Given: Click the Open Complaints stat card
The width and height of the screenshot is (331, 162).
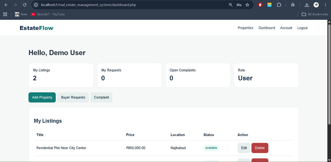Looking at the screenshot, I should coord(198,75).
